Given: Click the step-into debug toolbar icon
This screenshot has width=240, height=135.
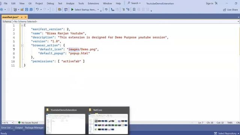Looking at the screenshot, I should pyautogui.click(x=112, y=10).
